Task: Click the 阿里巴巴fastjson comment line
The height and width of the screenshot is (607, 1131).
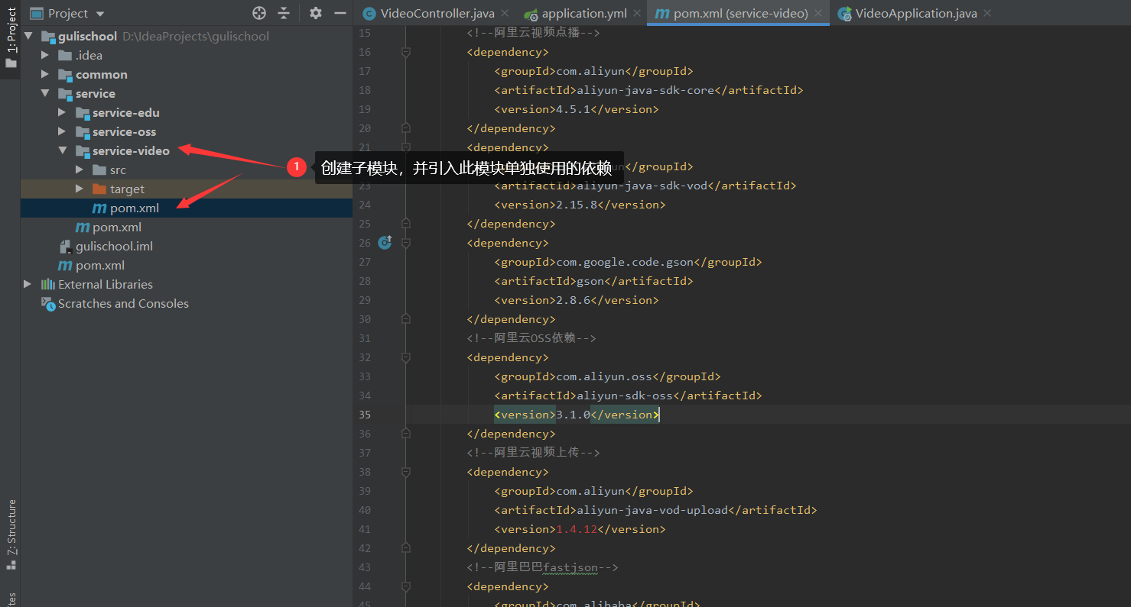Action: pos(542,567)
